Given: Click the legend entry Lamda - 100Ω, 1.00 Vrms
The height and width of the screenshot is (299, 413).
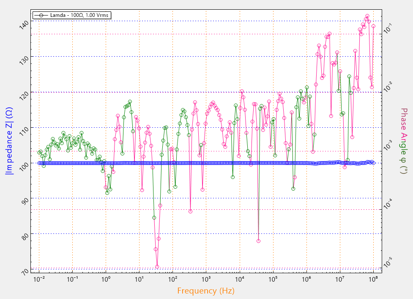Looking at the screenshot, I should pos(72,15).
